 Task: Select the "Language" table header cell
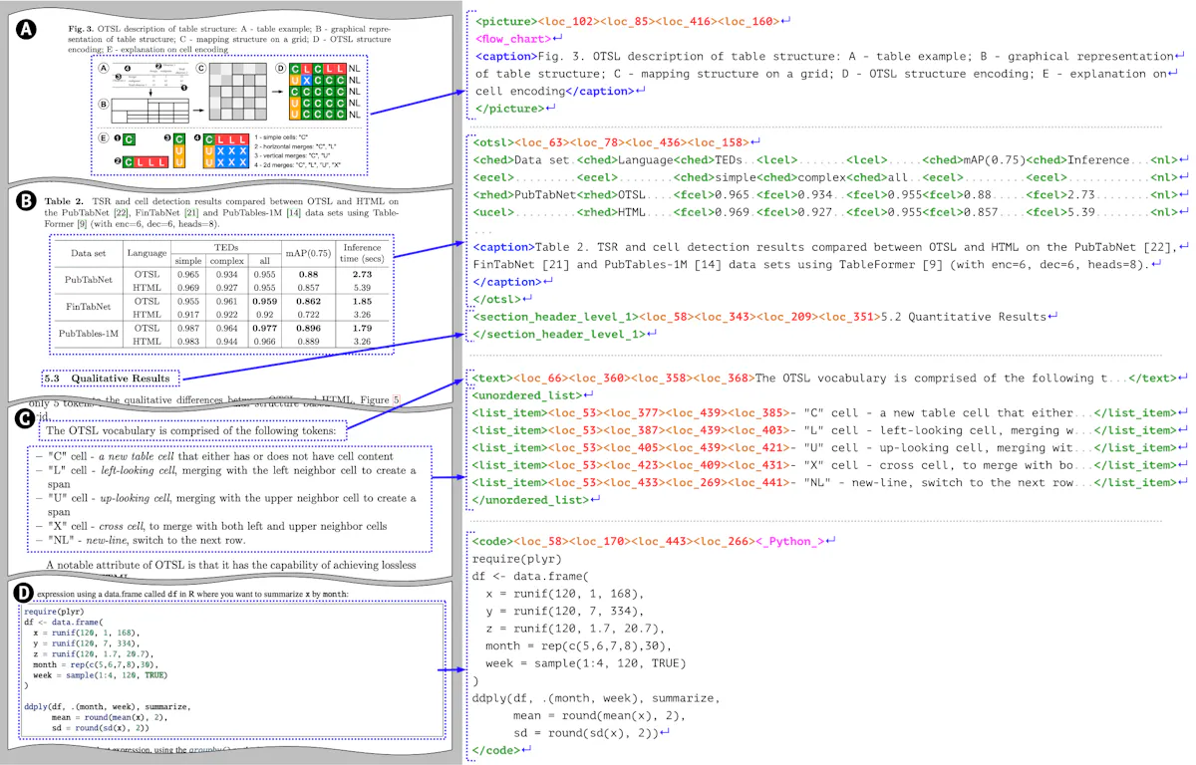click(x=147, y=254)
